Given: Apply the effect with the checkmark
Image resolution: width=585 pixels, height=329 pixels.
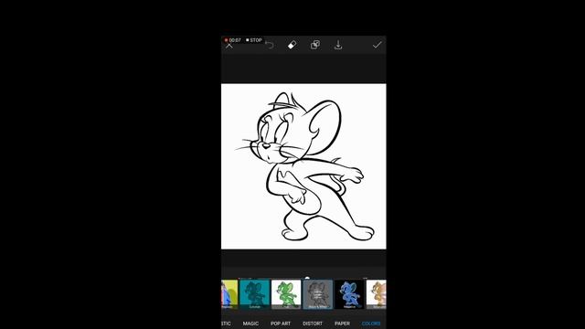Looking at the screenshot, I should 378,45.
